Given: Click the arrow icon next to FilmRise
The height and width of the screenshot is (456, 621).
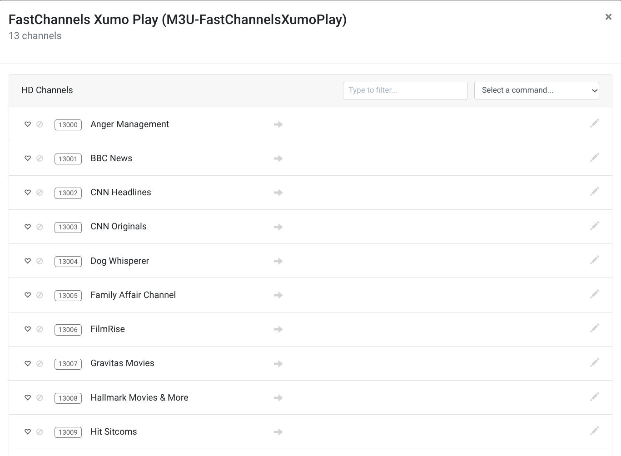Looking at the screenshot, I should click(278, 329).
